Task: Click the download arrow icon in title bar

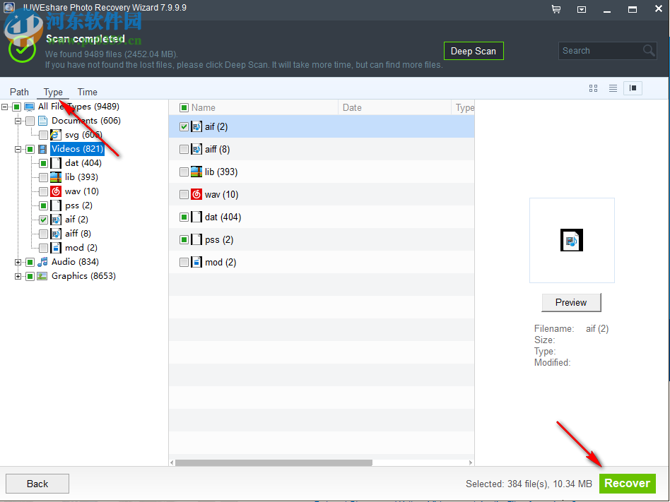Action: click(582, 9)
